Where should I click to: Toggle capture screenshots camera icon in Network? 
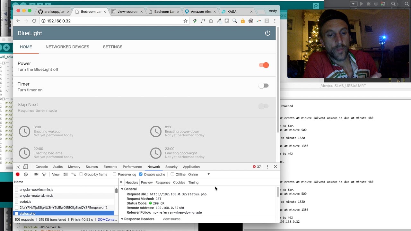tap(36, 175)
